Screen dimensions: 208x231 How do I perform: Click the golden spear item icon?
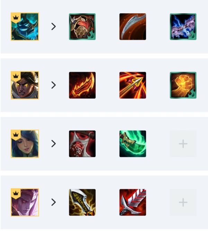tap(133, 85)
